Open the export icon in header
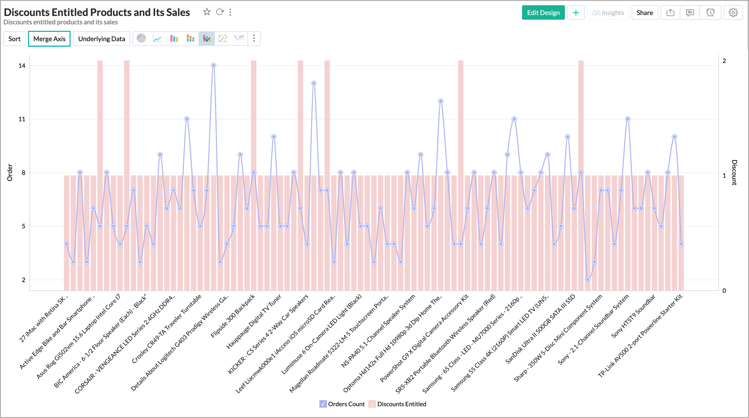749x418 pixels. click(x=670, y=13)
